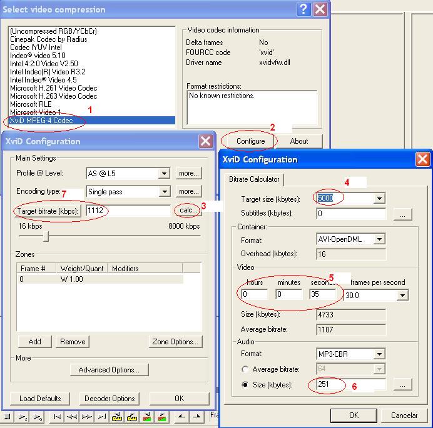Select Indeo® video 5.10 codec
This screenshot has height=428, width=433.
coord(92,56)
